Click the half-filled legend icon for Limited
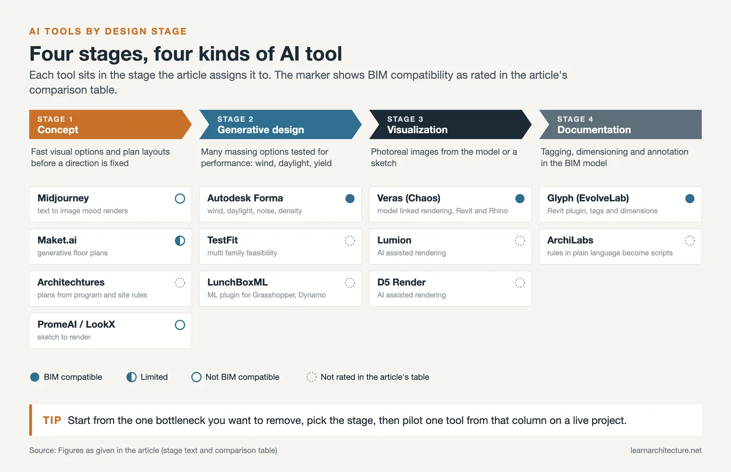This screenshot has width=731, height=472. pyautogui.click(x=132, y=377)
